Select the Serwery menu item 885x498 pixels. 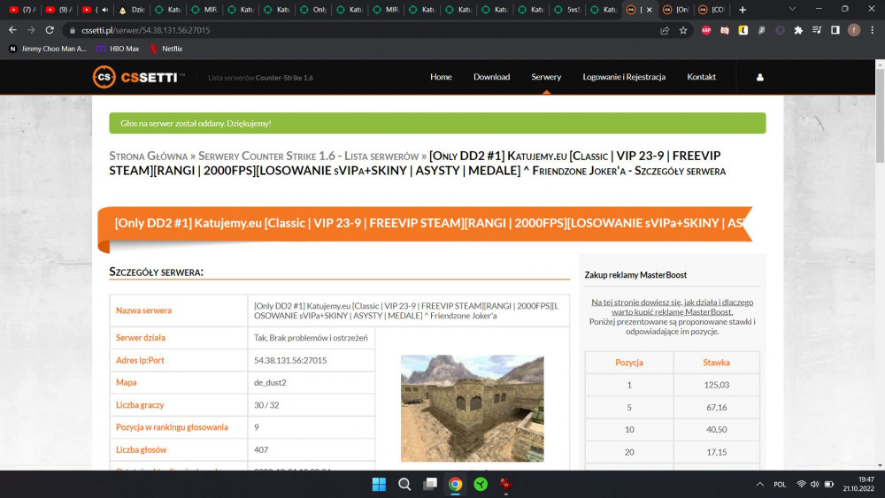tap(546, 77)
